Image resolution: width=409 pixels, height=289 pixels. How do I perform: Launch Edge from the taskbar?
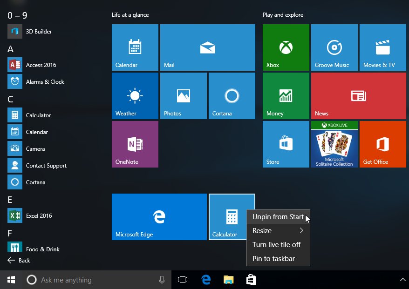[x=206, y=280]
